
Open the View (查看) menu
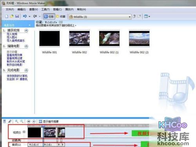pos(33,9)
